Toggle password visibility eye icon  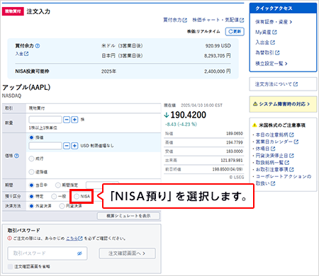79,253
